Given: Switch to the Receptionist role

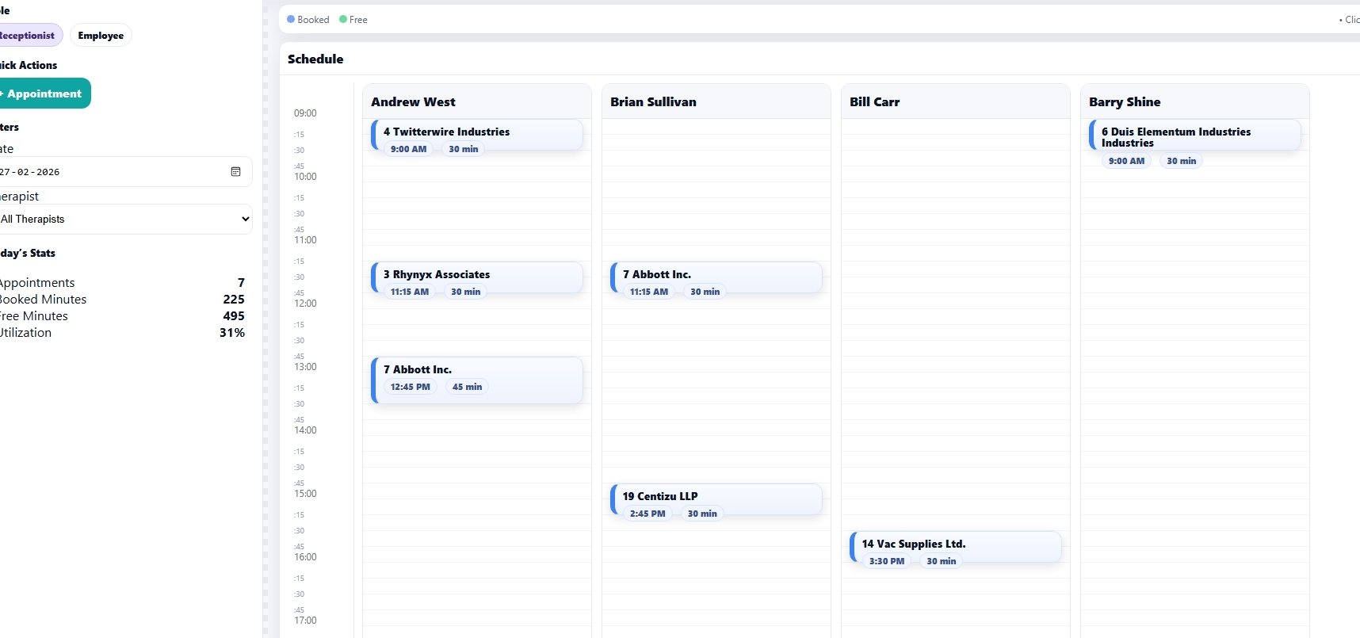Looking at the screenshot, I should click(29, 36).
